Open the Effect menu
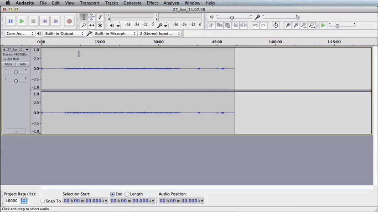378x212 pixels. tap(152, 3)
